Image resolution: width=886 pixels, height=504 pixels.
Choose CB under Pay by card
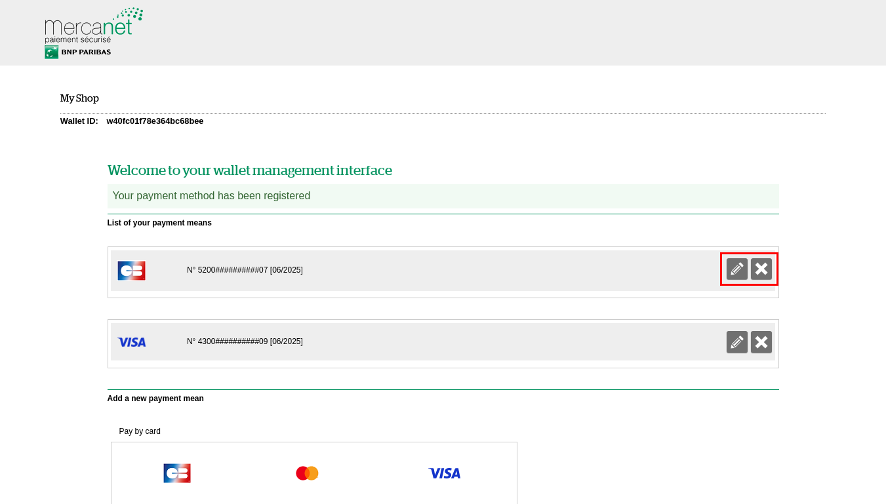[177, 473]
